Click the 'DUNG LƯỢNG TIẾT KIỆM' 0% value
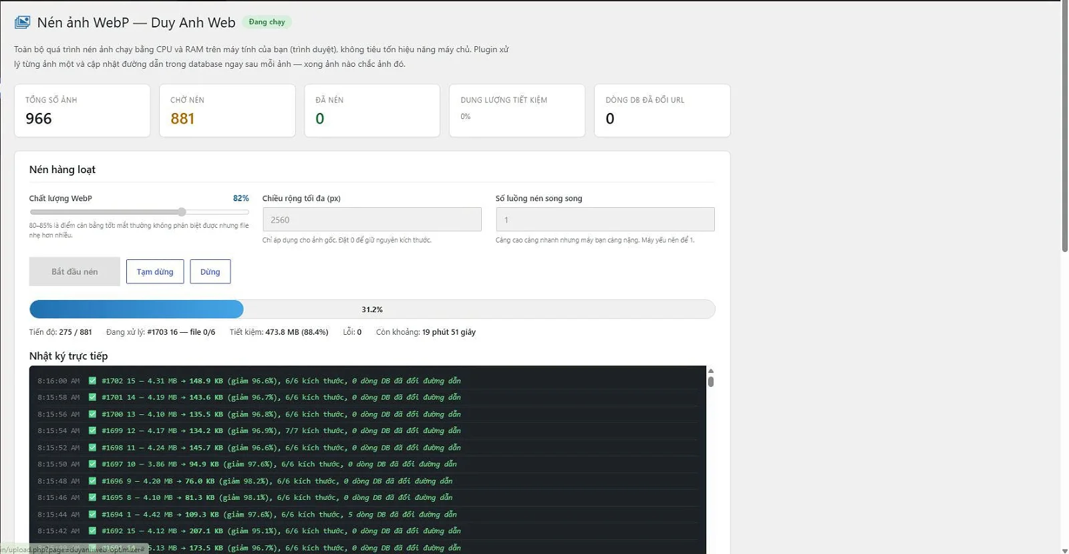Viewport: 1069px width, 554px height. pos(466,116)
